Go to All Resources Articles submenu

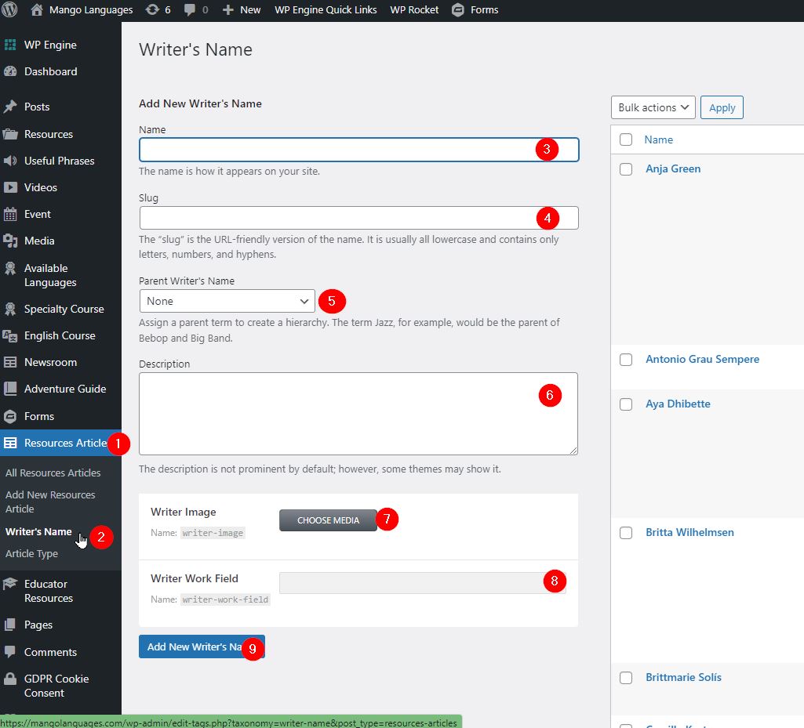click(53, 473)
